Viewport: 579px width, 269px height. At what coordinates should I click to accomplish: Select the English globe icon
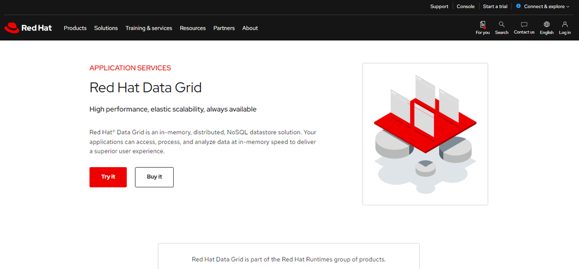click(547, 24)
